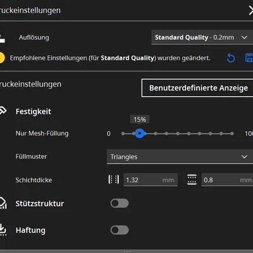Click the Stützstruktur support icon
Screen dimensions: 253x253
tap(3, 203)
